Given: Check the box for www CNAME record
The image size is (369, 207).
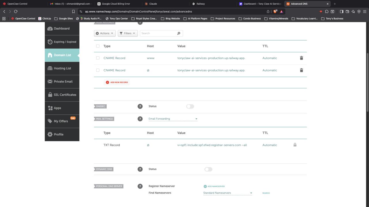Looking at the screenshot, I should [x=98, y=58].
